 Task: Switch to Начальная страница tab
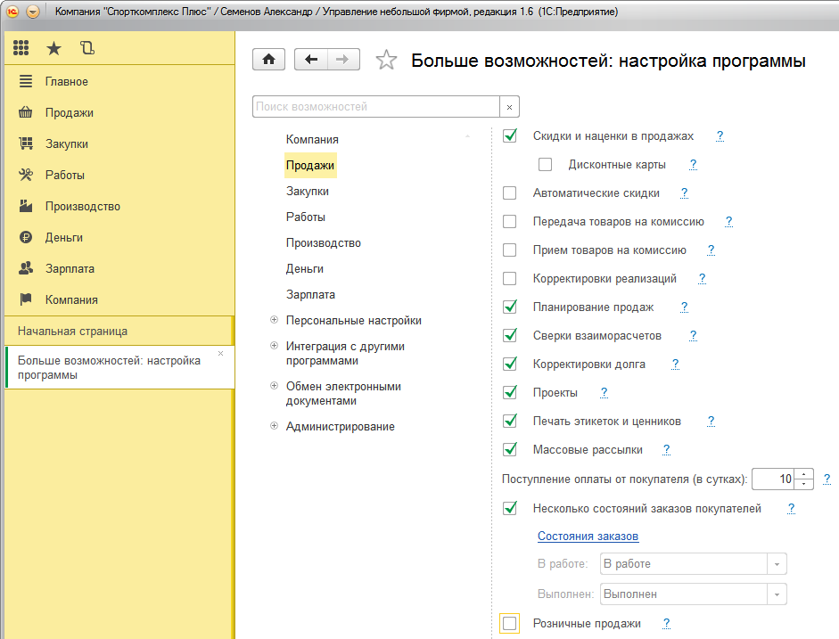pyautogui.click(x=72, y=332)
